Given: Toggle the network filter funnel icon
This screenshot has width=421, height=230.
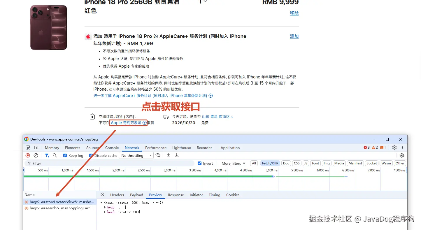Looking at the screenshot, I should tap(47, 156).
